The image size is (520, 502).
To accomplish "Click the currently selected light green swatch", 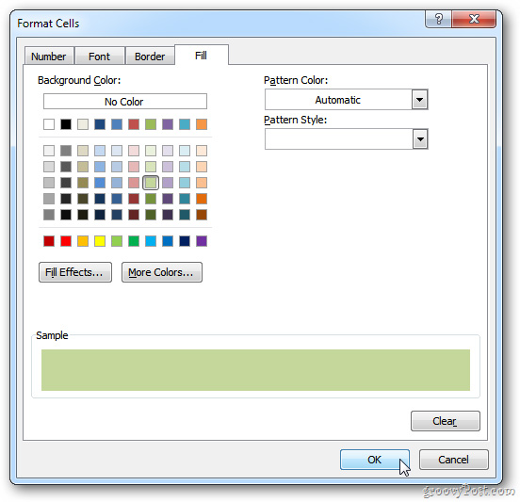I will [x=151, y=183].
